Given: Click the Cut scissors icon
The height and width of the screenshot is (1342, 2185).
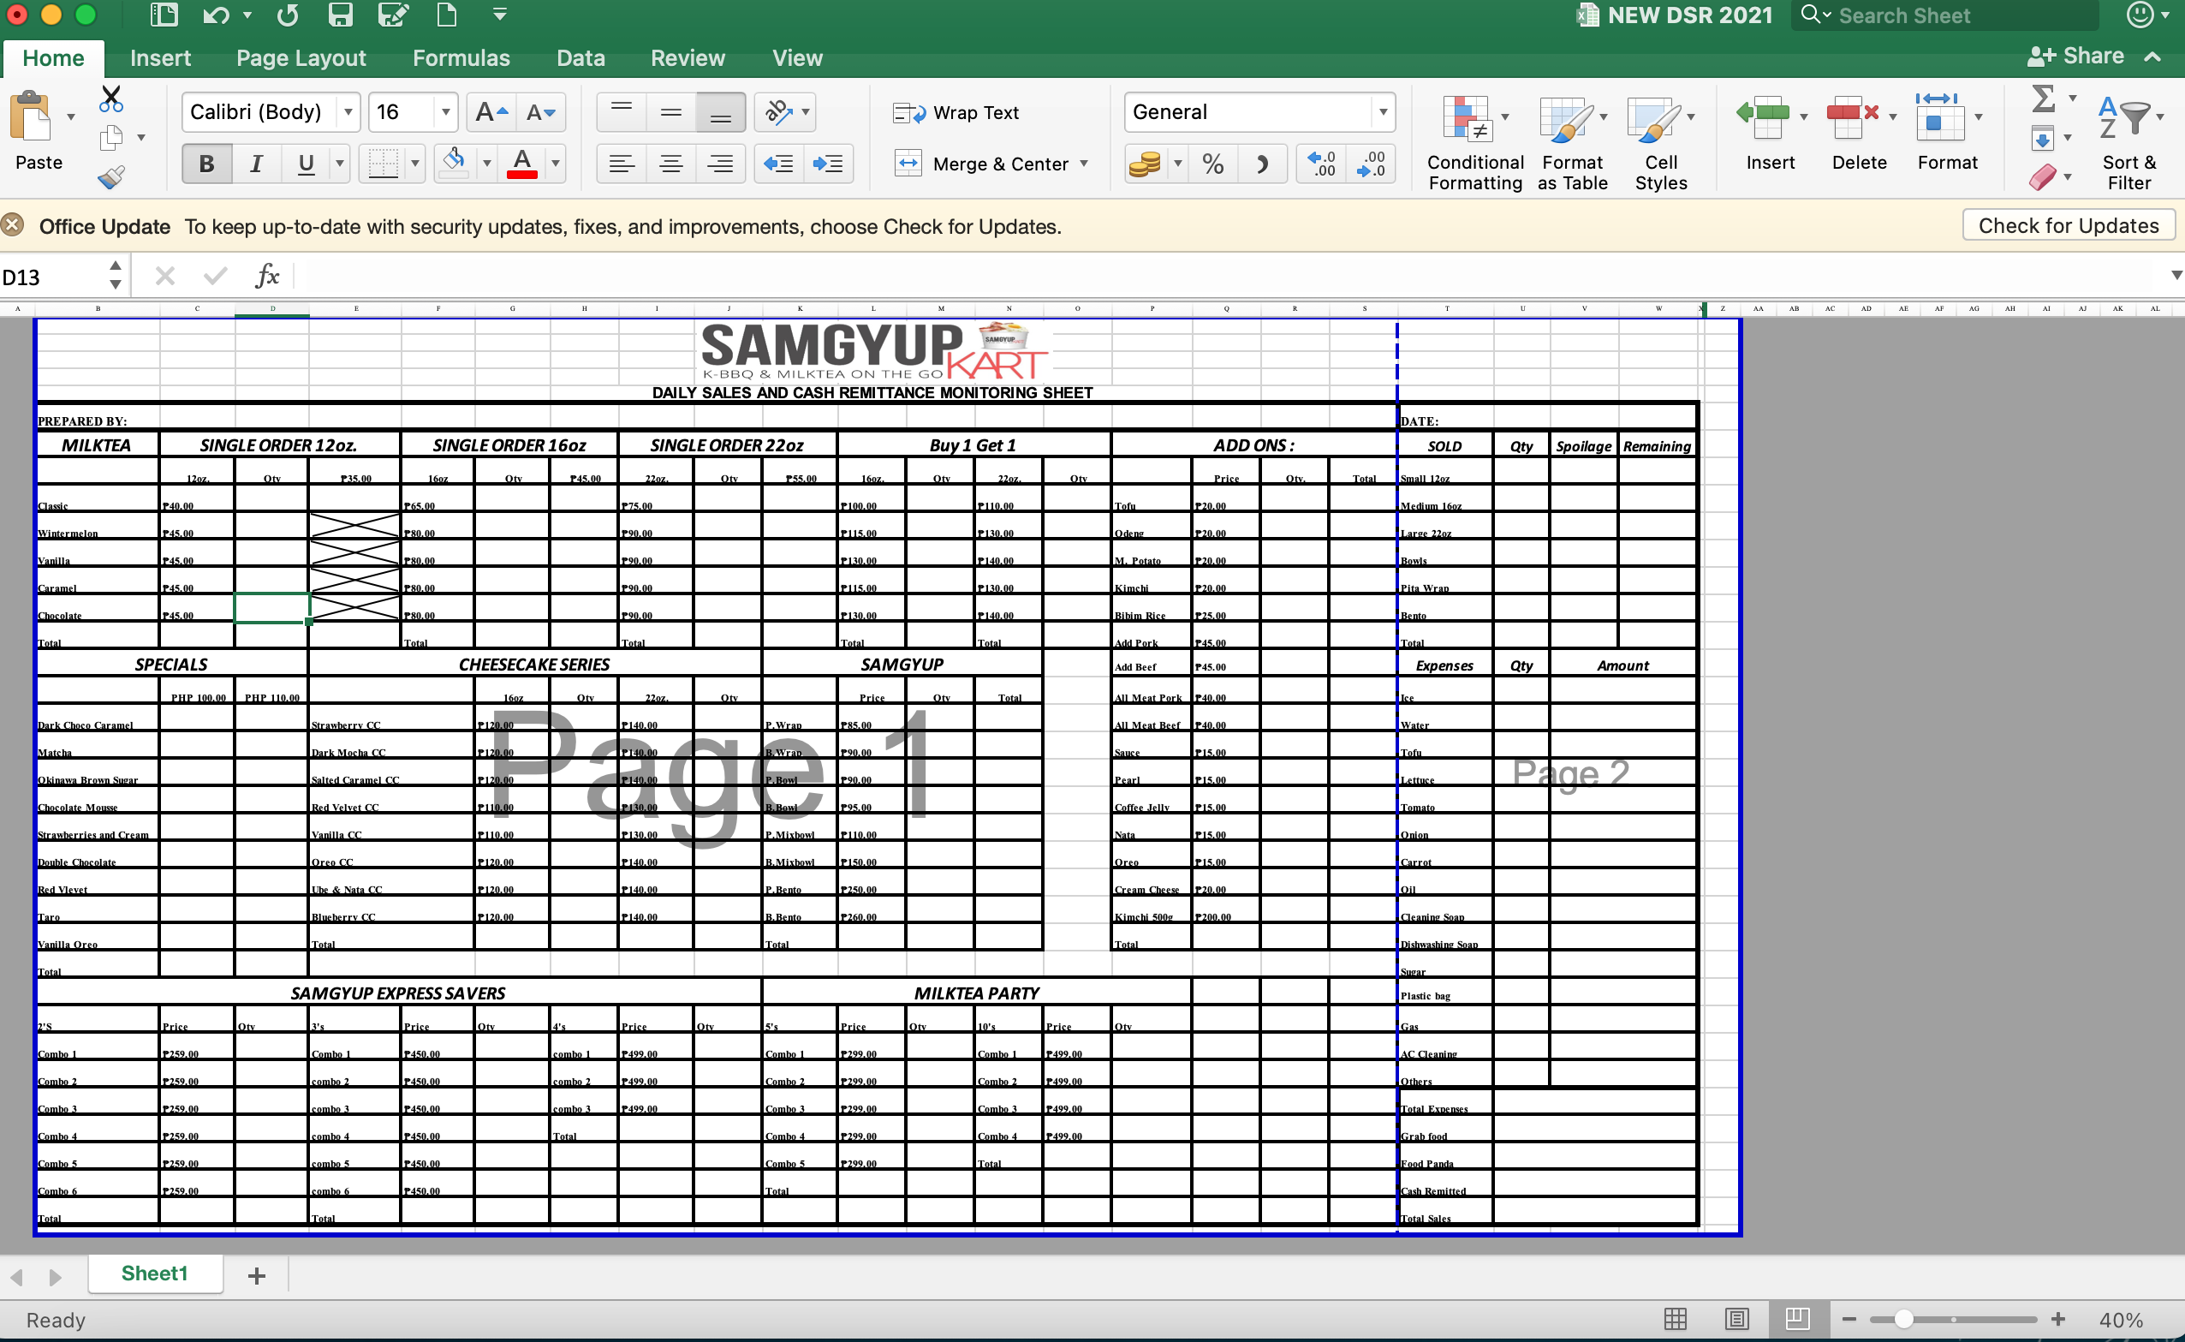Looking at the screenshot, I should (111, 98).
